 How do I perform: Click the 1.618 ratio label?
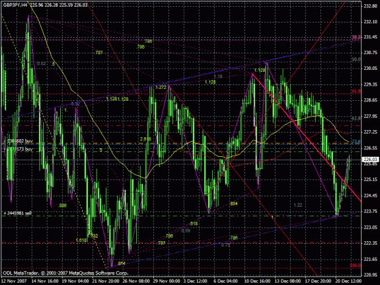[81, 241]
